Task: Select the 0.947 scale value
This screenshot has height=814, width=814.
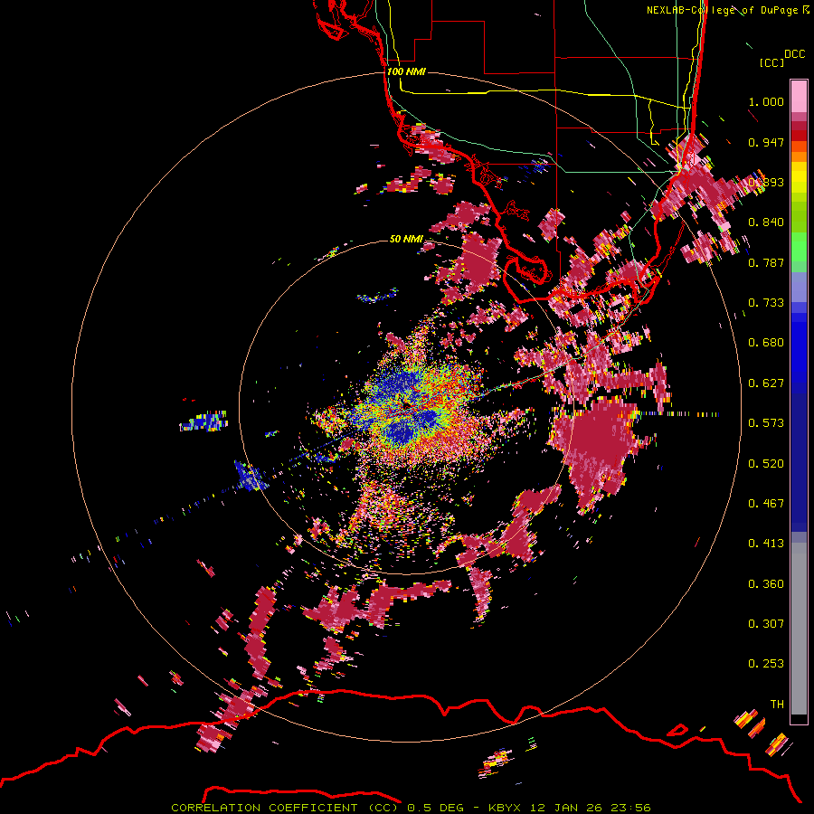Action: point(766,142)
